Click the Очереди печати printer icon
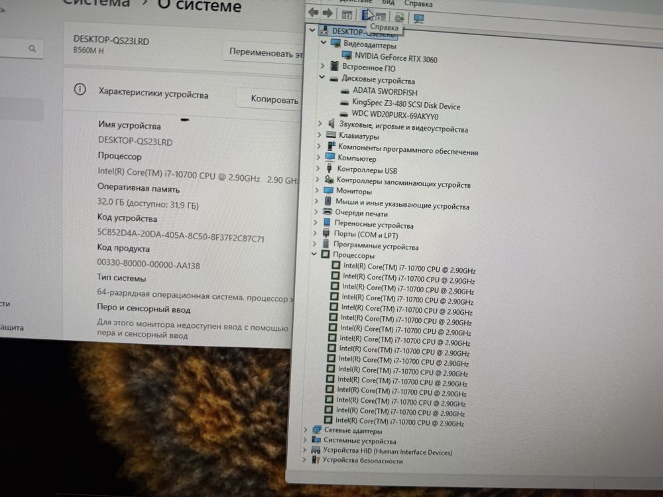Image resolution: width=663 pixels, height=497 pixels. click(328, 211)
